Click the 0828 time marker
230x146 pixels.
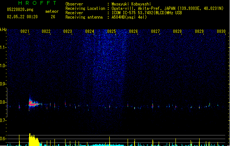[x=177, y=31]
